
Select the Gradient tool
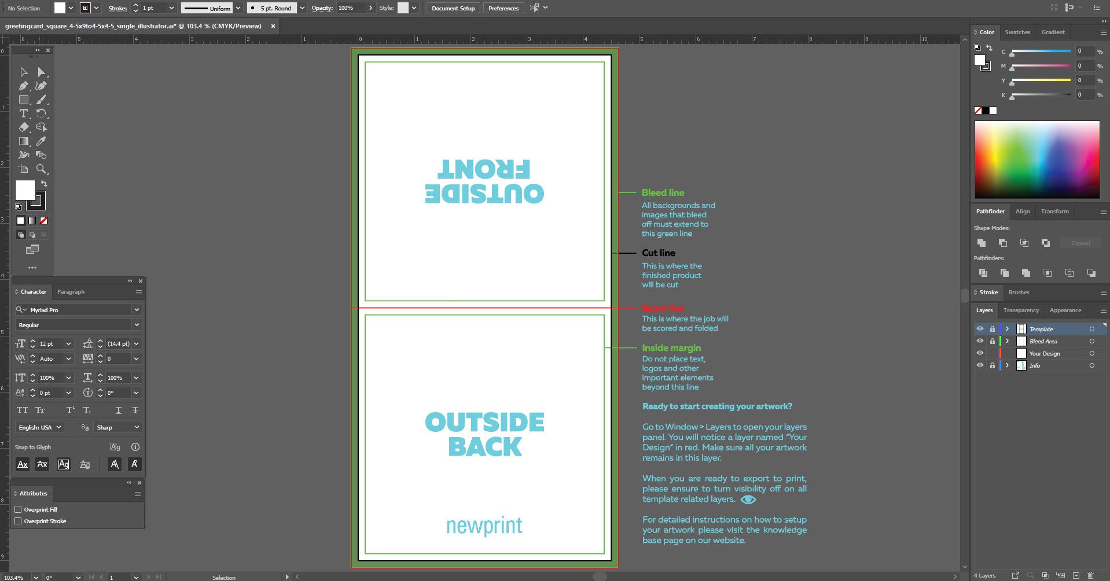[x=24, y=141]
